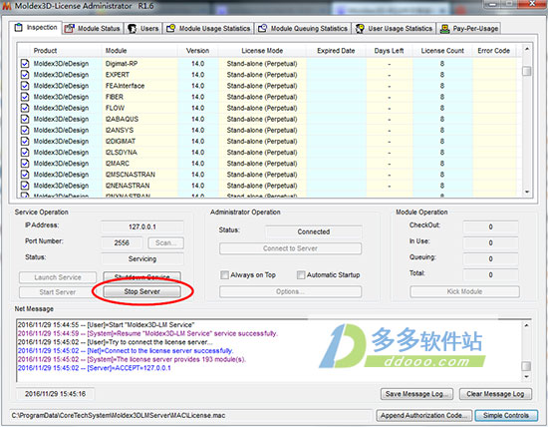The width and height of the screenshot is (548, 427).
Task: Click the Users tab icon
Action: pyautogui.click(x=133, y=28)
